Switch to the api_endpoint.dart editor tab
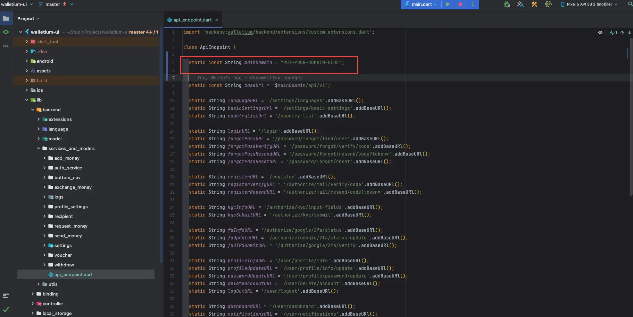633x317 pixels. (x=193, y=20)
